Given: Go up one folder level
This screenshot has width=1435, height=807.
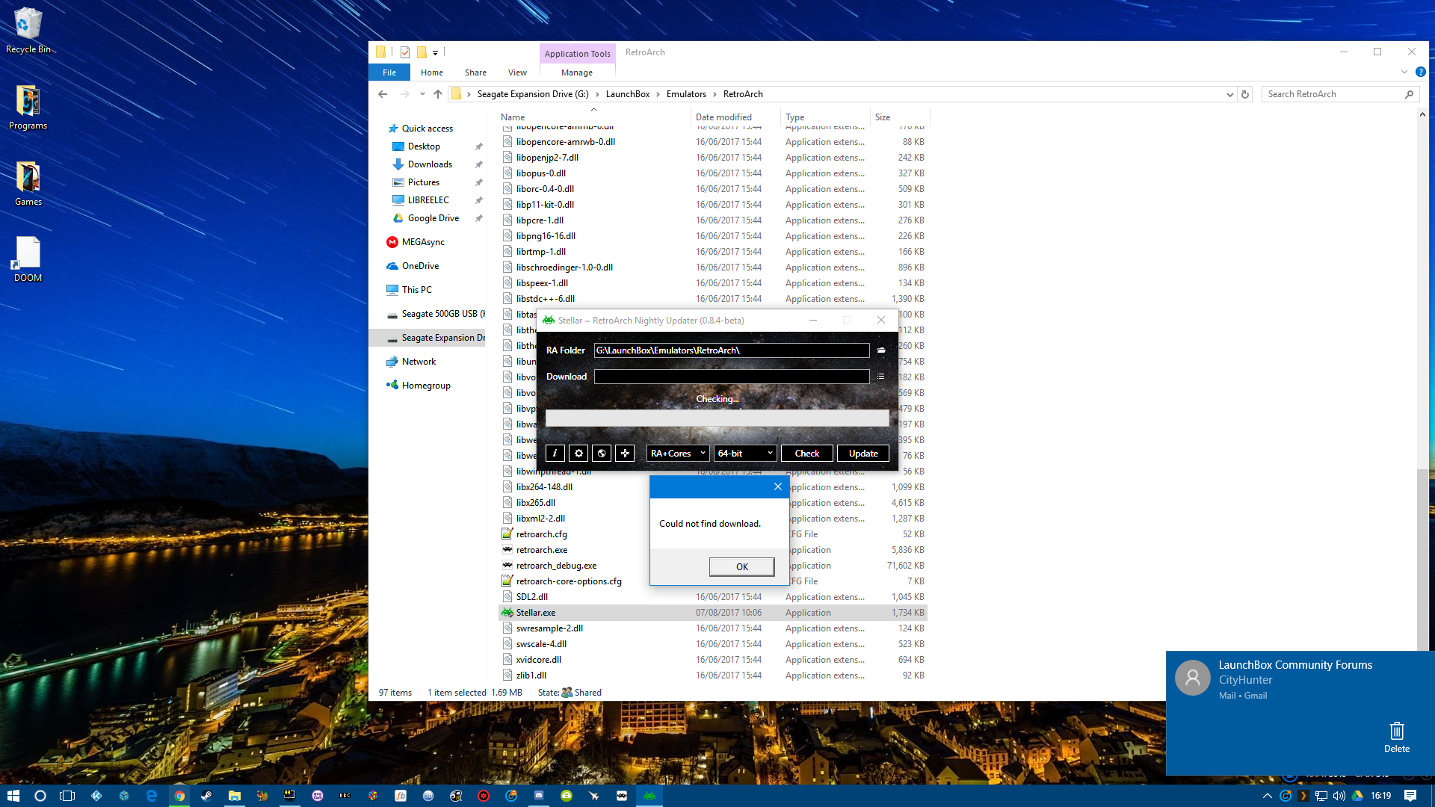Looking at the screenshot, I should click(x=438, y=94).
